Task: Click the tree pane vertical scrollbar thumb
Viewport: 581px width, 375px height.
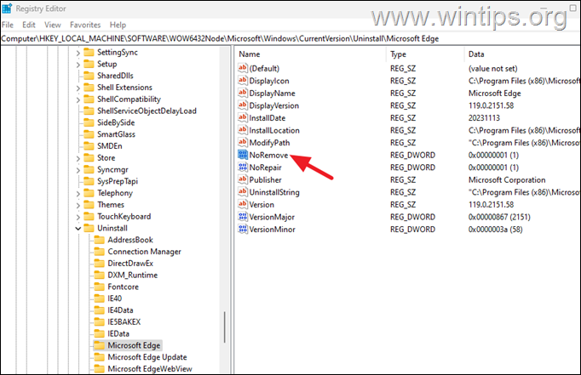Action: pyautogui.click(x=225, y=327)
